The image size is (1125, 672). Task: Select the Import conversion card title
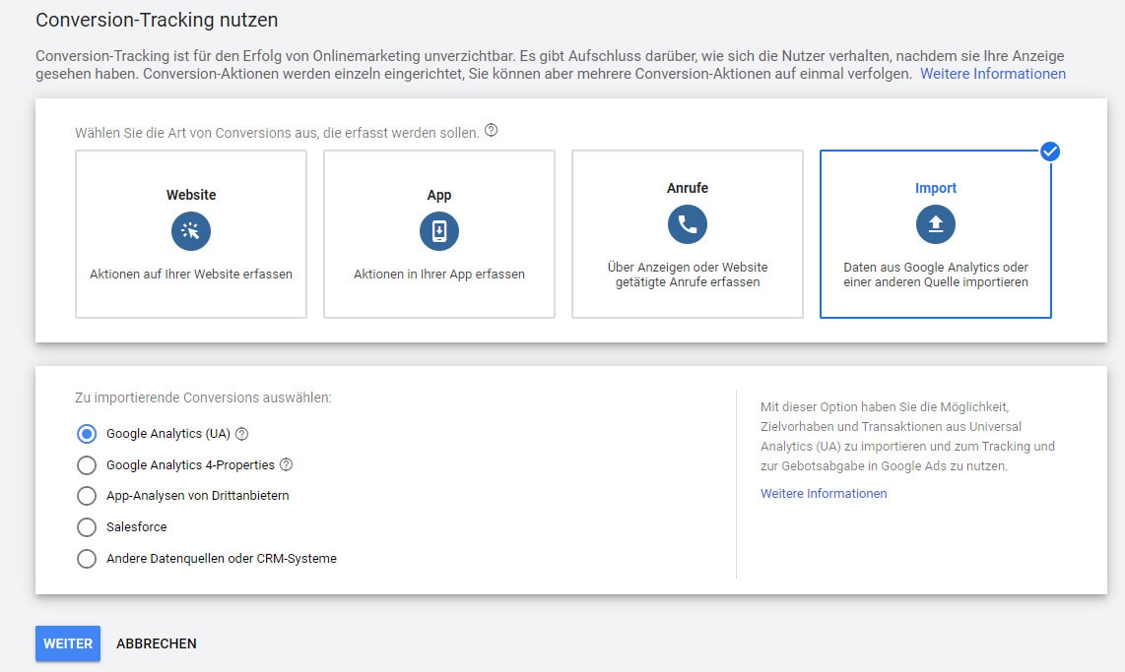[x=936, y=188]
